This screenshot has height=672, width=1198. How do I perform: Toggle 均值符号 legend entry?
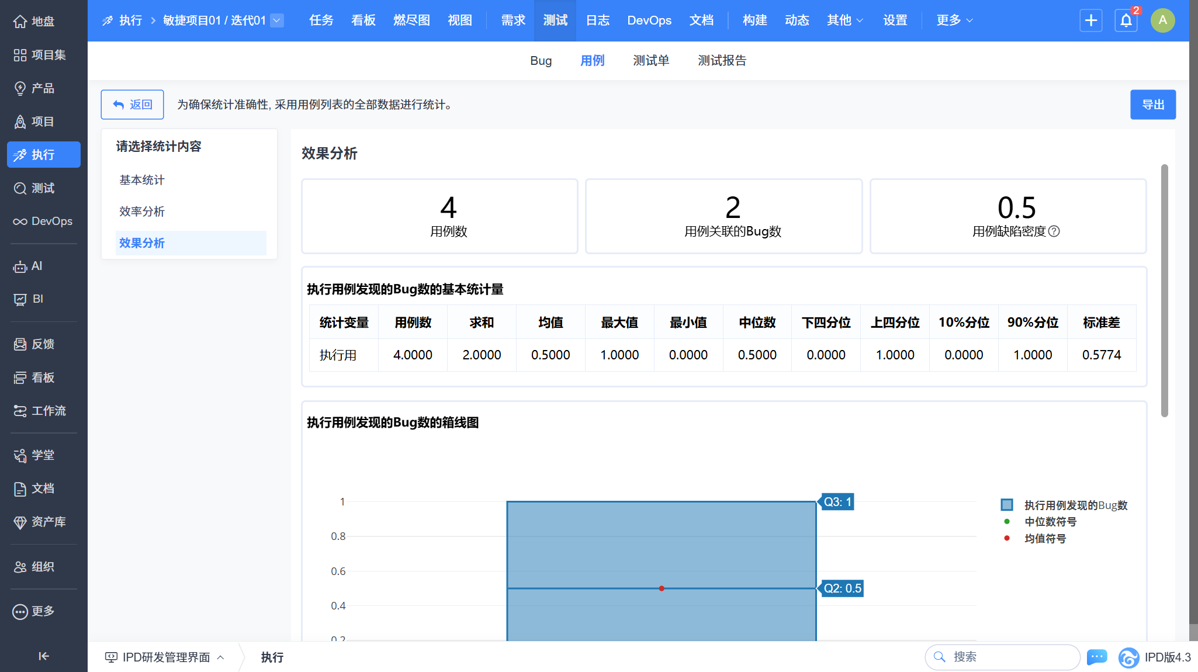tap(1044, 539)
